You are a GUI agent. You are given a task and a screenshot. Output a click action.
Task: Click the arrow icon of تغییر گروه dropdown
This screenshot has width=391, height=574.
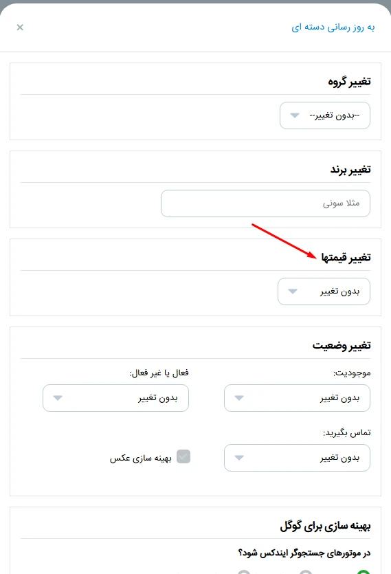(x=295, y=115)
